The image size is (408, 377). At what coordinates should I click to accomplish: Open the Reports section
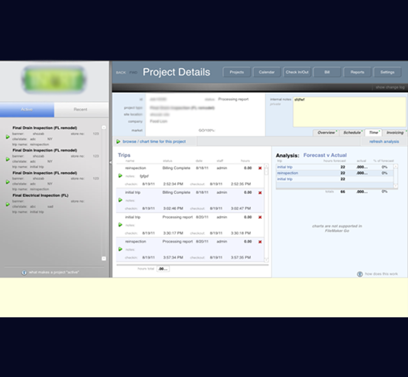pyautogui.click(x=357, y=72)
